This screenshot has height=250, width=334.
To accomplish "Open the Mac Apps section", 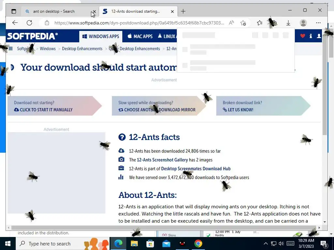I will pyautogui.click(x=140, y=36).
